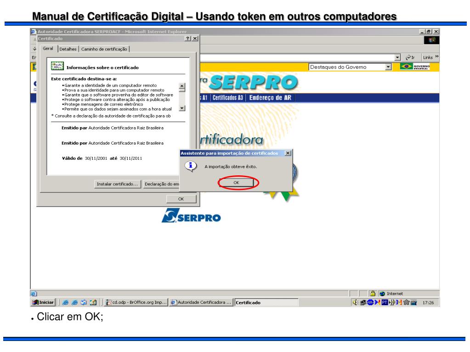Select the Geral tab

click(x=48, y=49)
